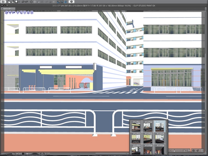
Task: Click the Fill toolbar icon
Action: pyautogui.click(x=38, y=2)
